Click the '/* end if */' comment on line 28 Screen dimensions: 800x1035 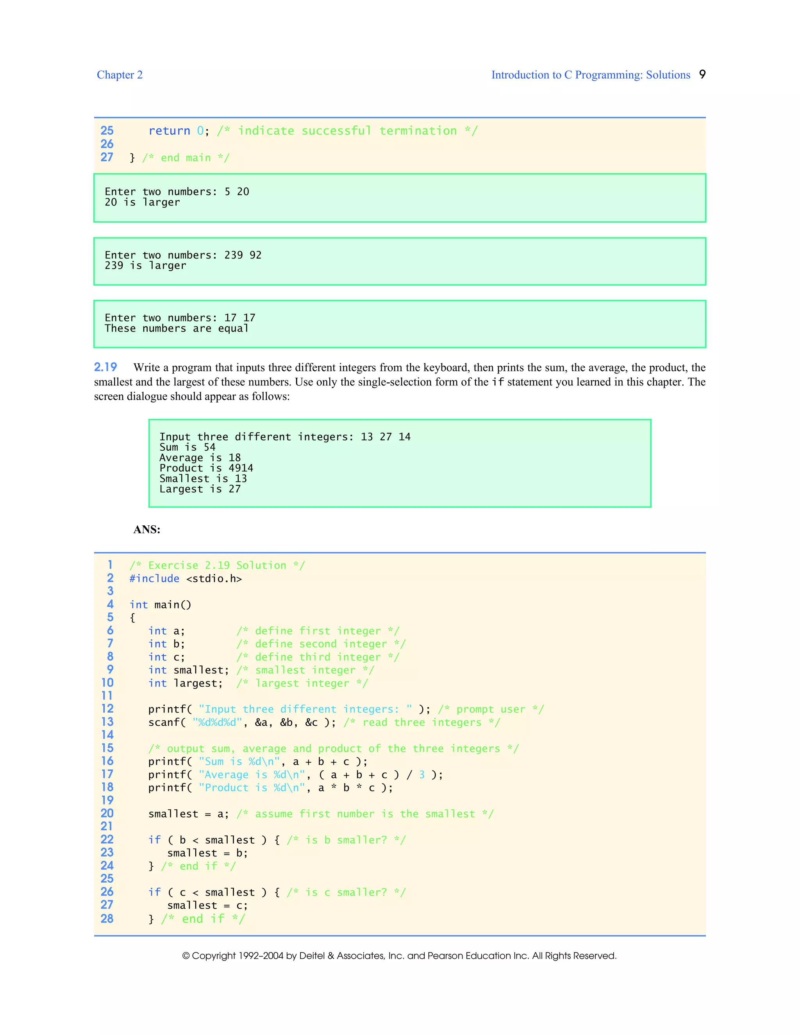203,919
